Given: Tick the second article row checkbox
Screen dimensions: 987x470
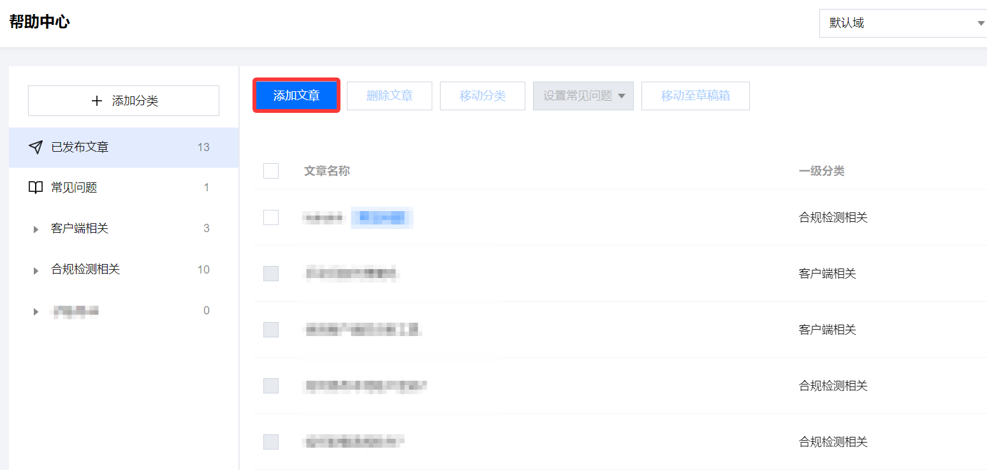Looking at the screenshot, I should tap(271, 274).
